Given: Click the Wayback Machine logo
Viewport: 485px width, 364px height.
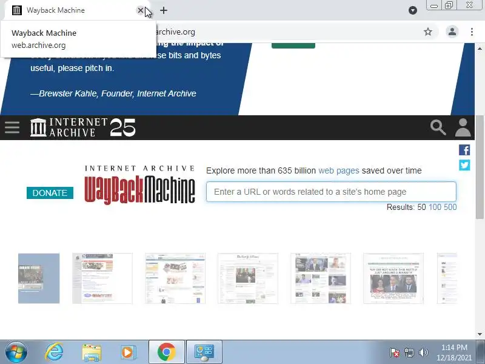Looking at the screenshot, I should tap(140, 186).
